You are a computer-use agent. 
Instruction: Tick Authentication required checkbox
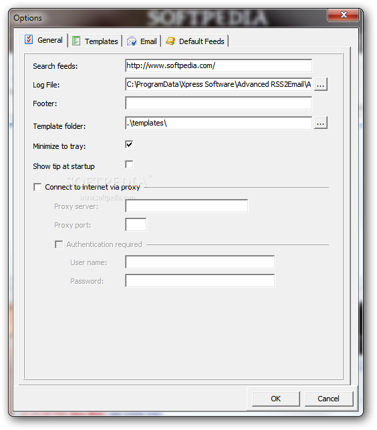[x=59, y=244]
